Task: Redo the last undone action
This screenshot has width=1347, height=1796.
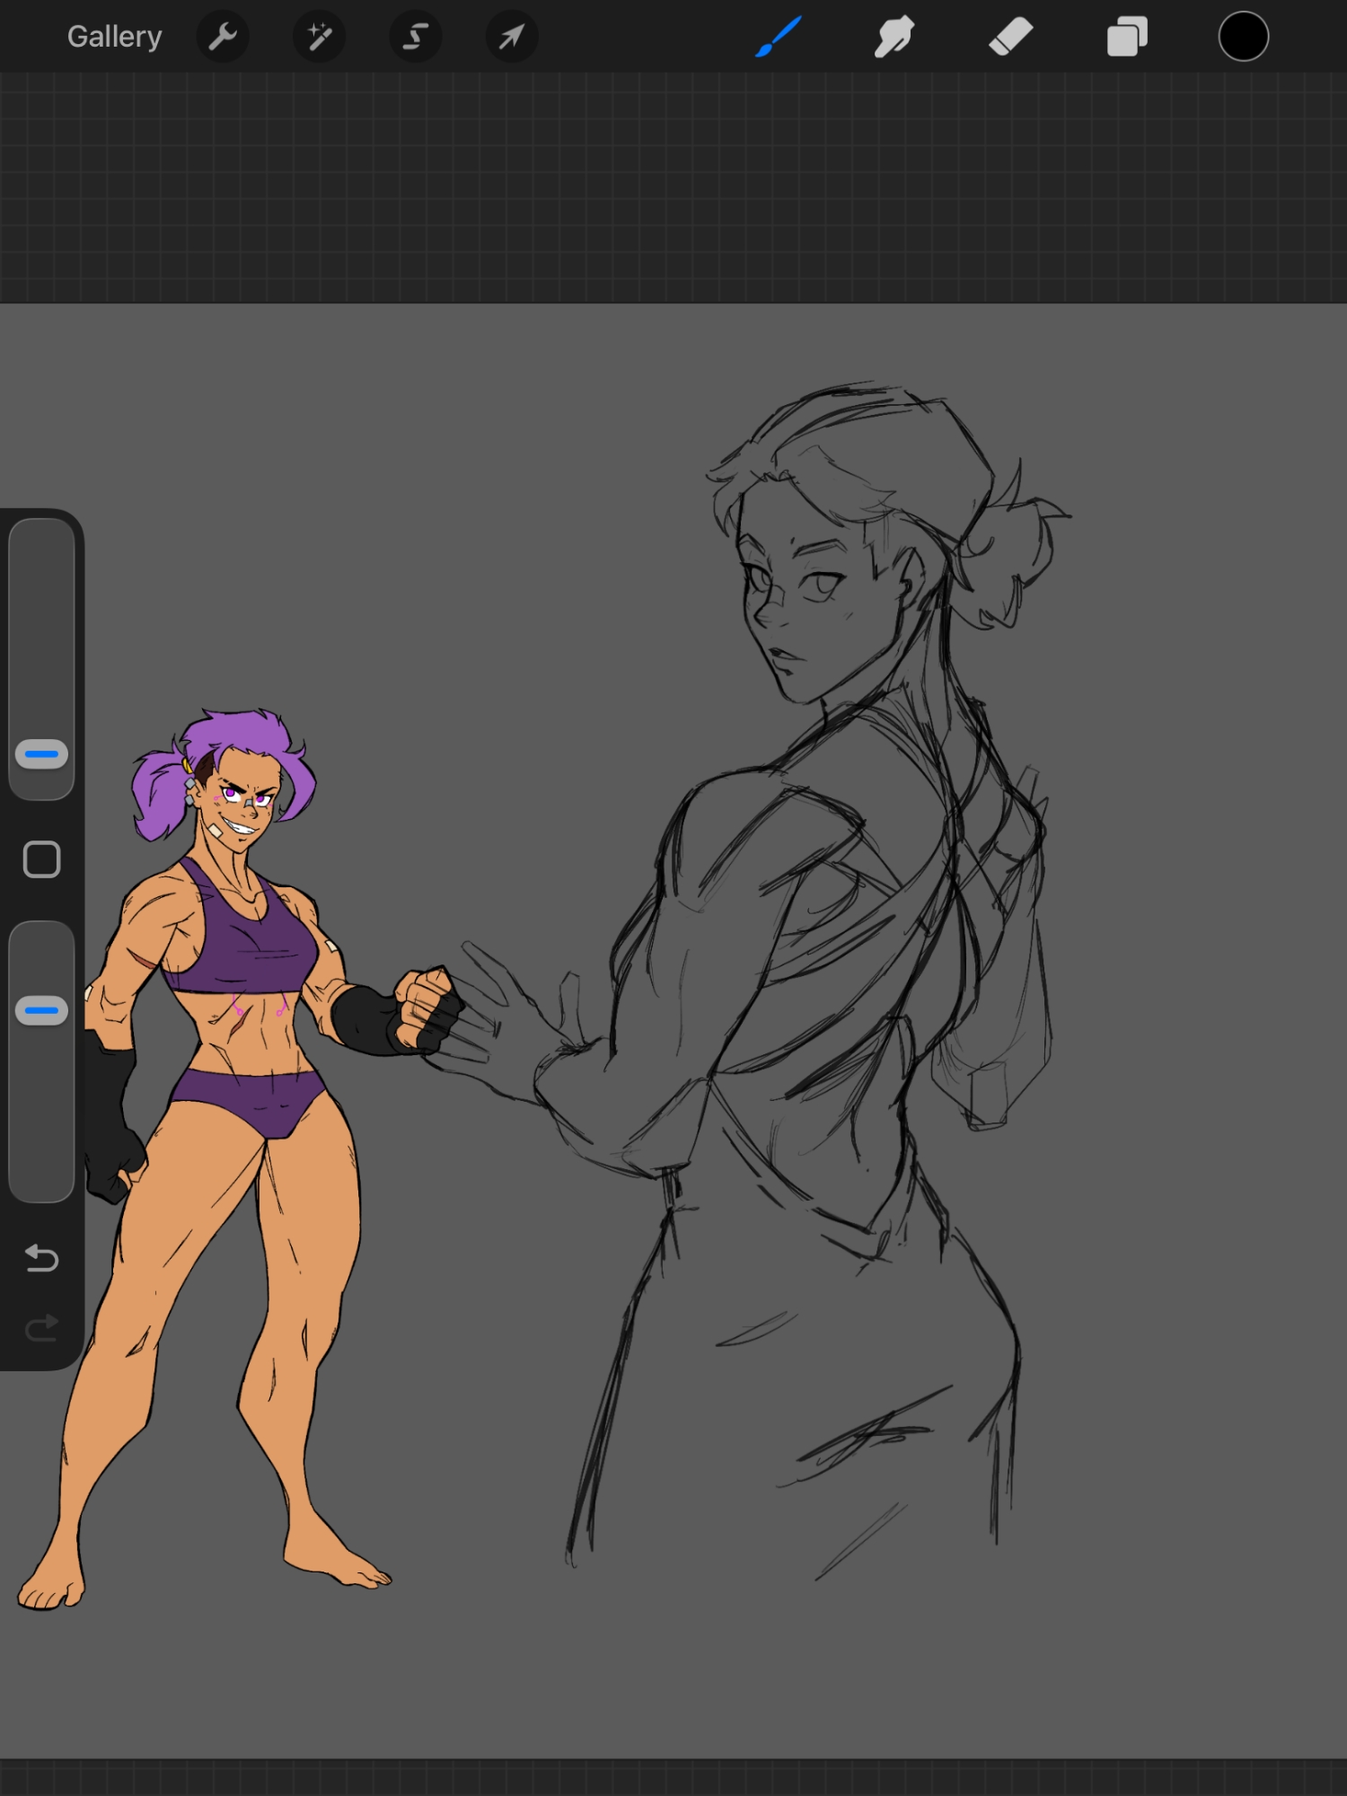Action: tap(41, 1327)
